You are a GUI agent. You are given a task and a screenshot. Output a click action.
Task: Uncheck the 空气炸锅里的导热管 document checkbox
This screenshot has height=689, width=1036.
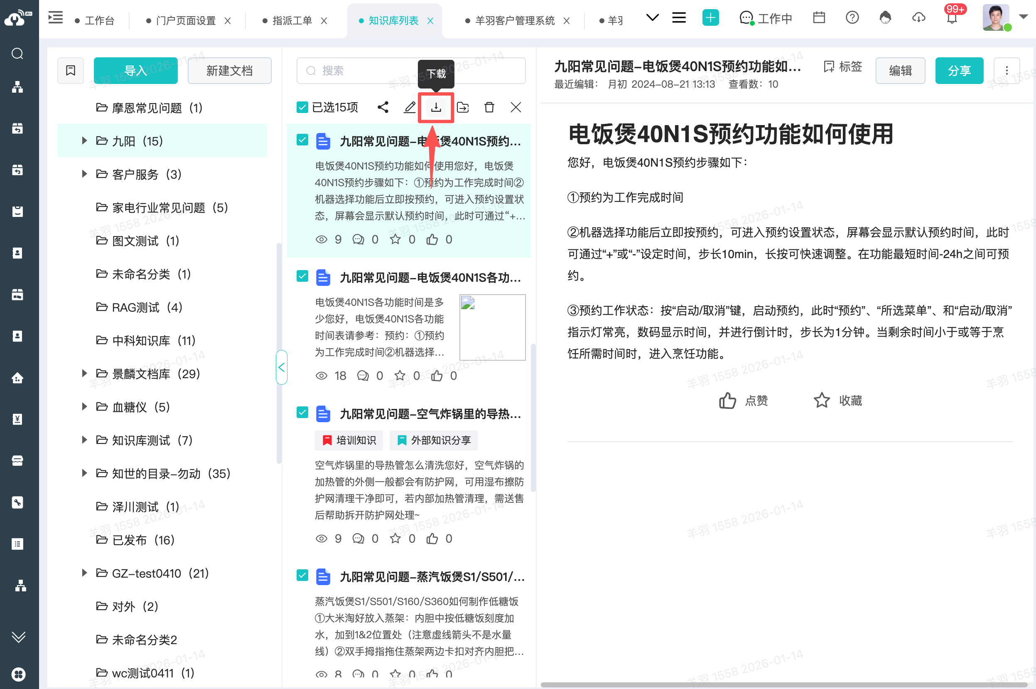pos(302,413)
